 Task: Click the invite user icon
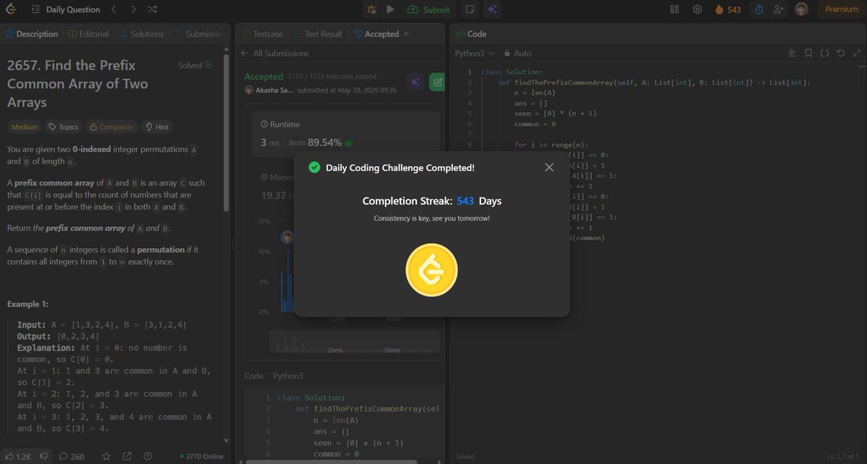[x=778, y=9]
